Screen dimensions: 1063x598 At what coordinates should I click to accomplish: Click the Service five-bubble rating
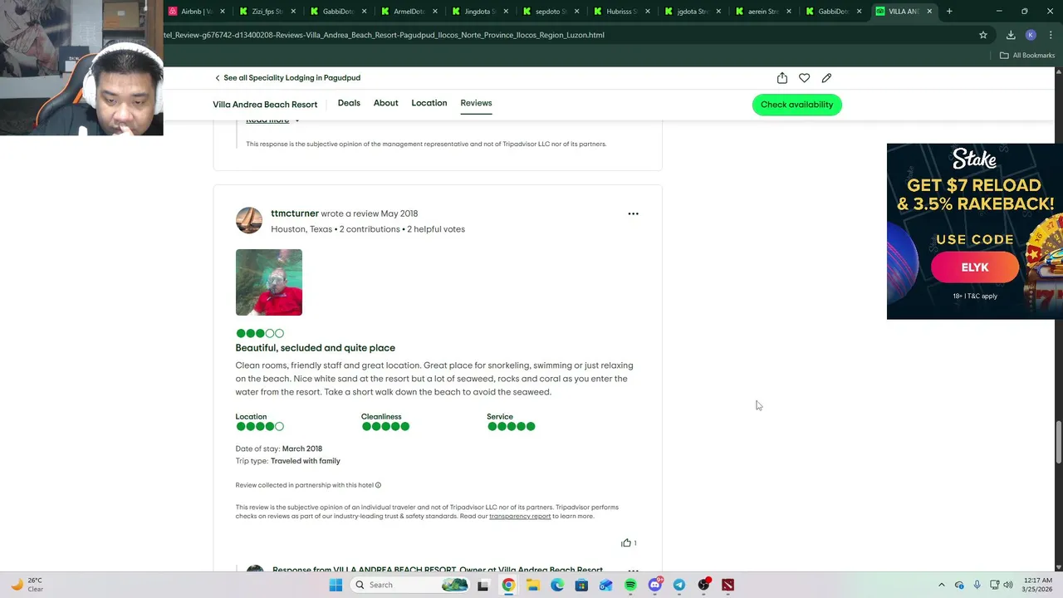[x=512, y=426]
